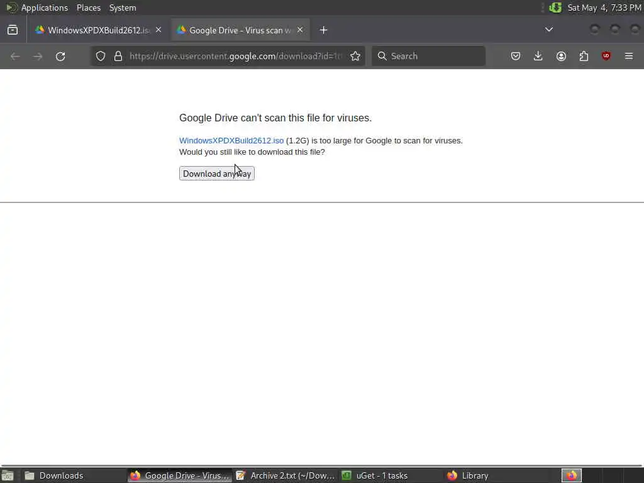Open the Firefox hamburger menu
This screenshot has width=644, height=483.
point(629,56)
